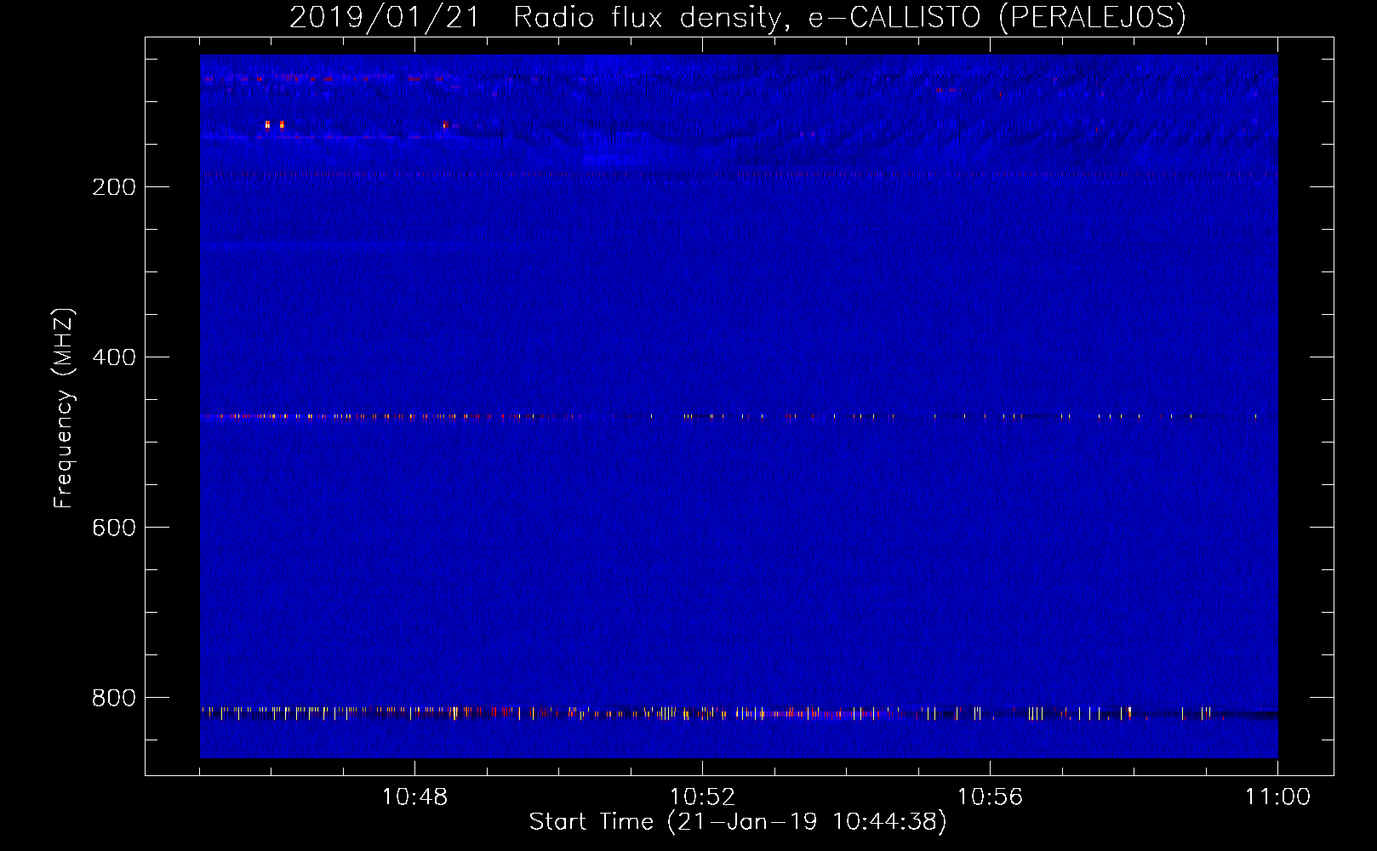Select the "Start Time (21-Jan-19 10:44:38)" axis label
The height and width of the screenshot is (851, 1377).
738,822
